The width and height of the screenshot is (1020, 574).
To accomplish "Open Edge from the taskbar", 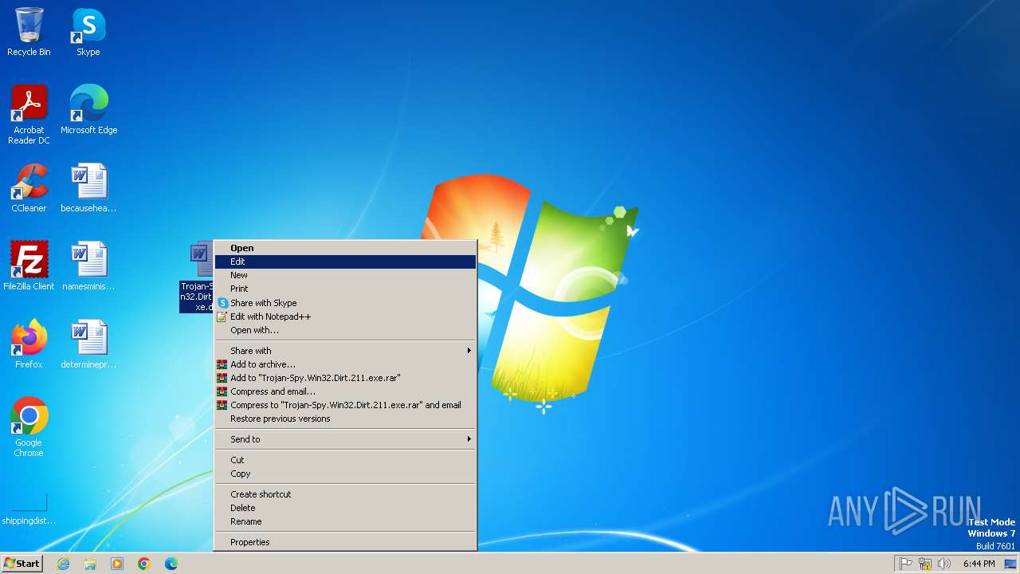I will point(171,564).
